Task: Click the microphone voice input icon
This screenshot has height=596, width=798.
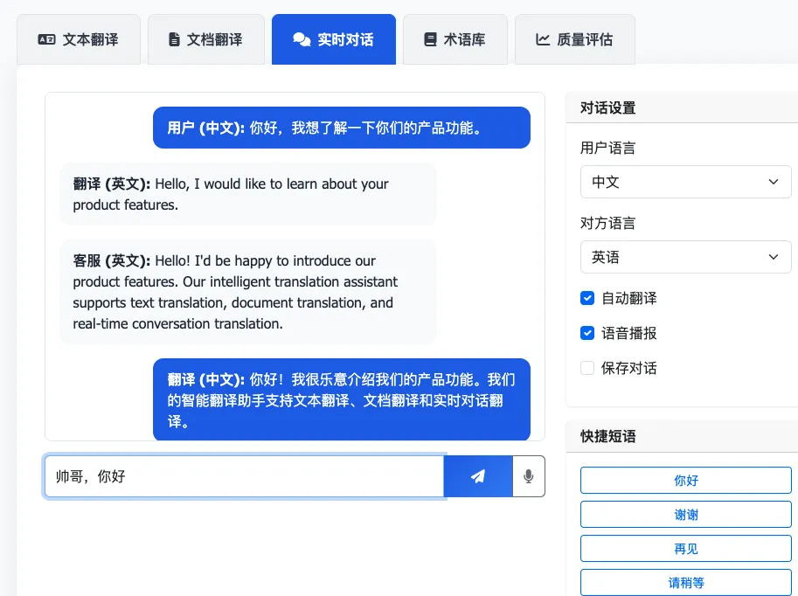Action: (x=528, y=476)
